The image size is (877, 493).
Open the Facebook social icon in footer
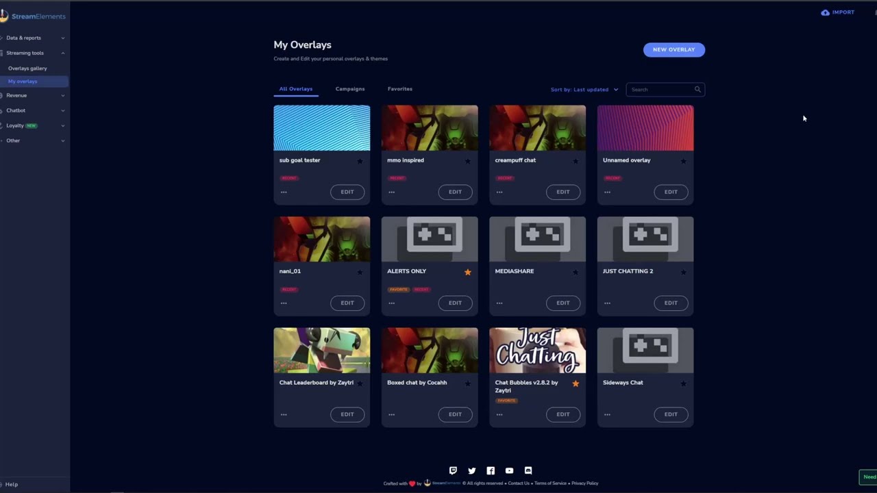tap(491, 470)
